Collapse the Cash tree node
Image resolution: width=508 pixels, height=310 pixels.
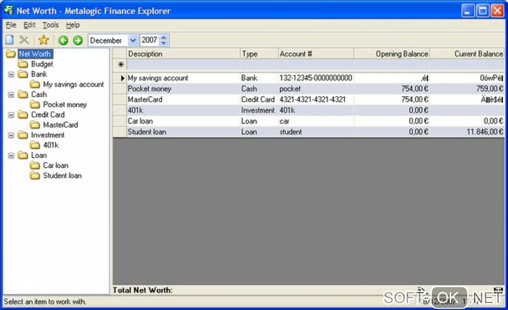[x=11, y=95]
